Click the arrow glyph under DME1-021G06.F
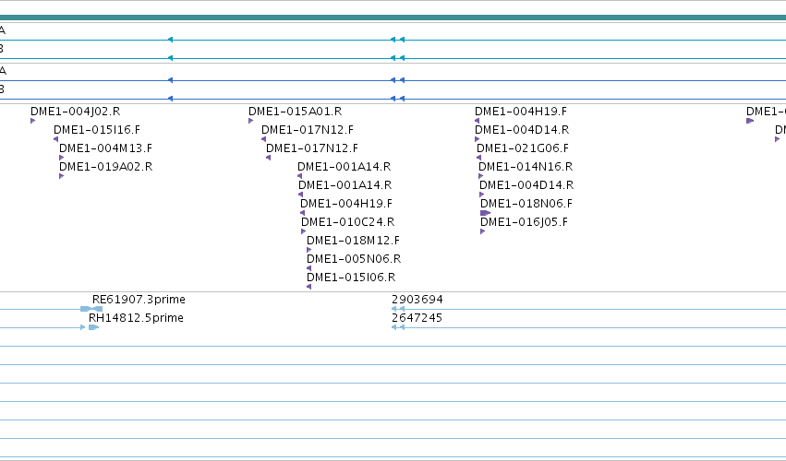The image size is (786, 461). [x=478, y=158]
